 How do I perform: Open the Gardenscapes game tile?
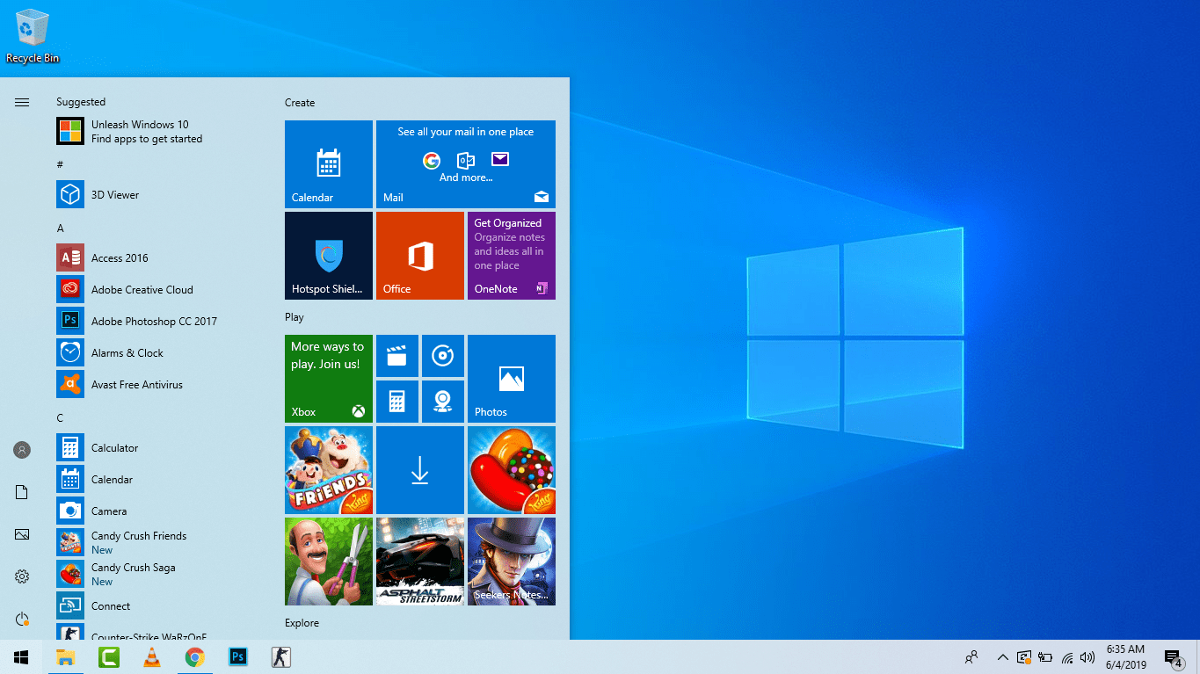(x=329, y=562)
